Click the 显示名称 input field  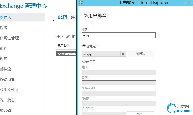coord(119,93)
